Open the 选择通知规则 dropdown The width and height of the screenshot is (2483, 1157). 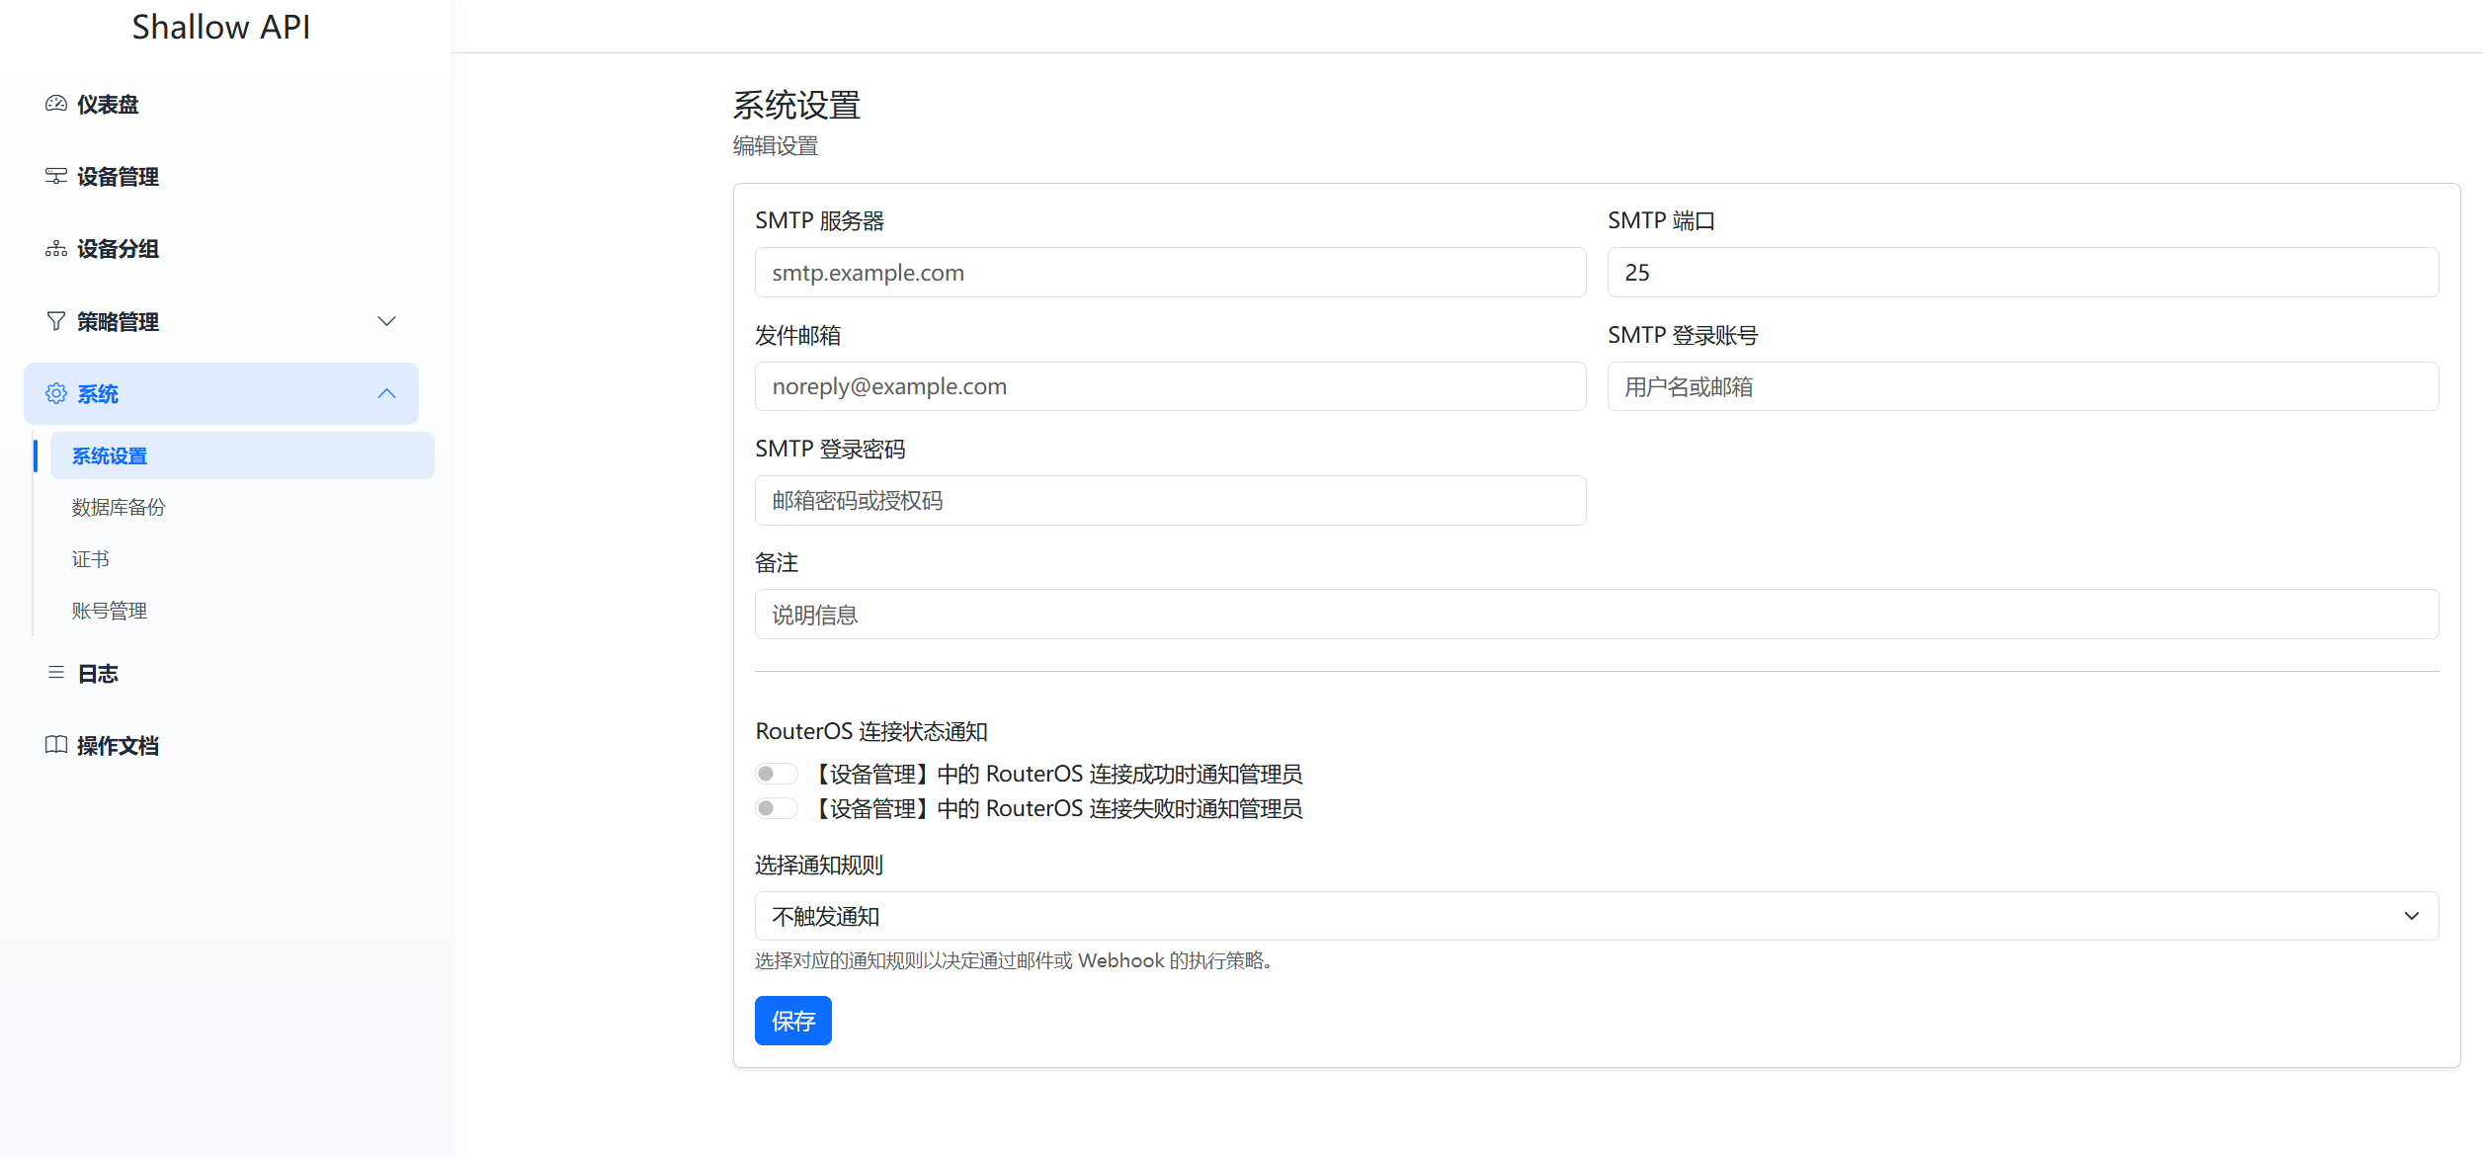click(x=1596, y=916)
